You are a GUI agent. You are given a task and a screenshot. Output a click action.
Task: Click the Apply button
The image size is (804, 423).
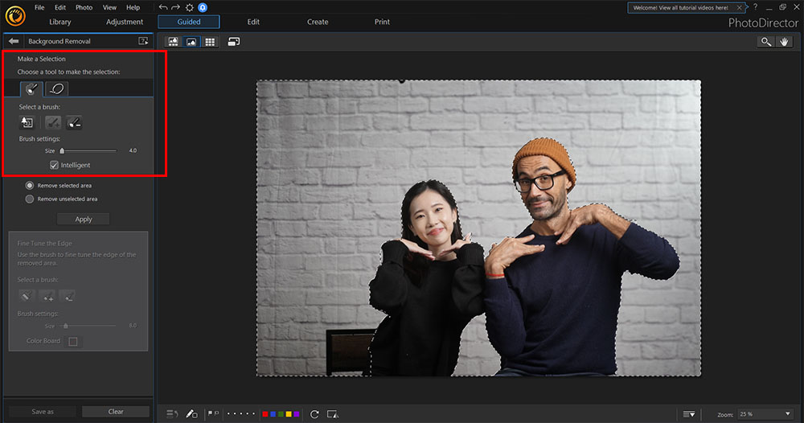pos(83,219)
